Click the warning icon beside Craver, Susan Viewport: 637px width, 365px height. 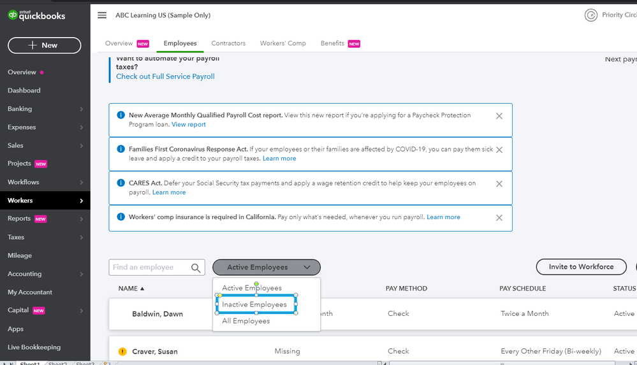coord(123,352)
